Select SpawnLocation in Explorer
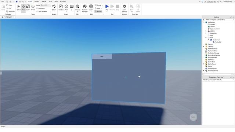Screen dimensions: 235x132 coord(215,29)
